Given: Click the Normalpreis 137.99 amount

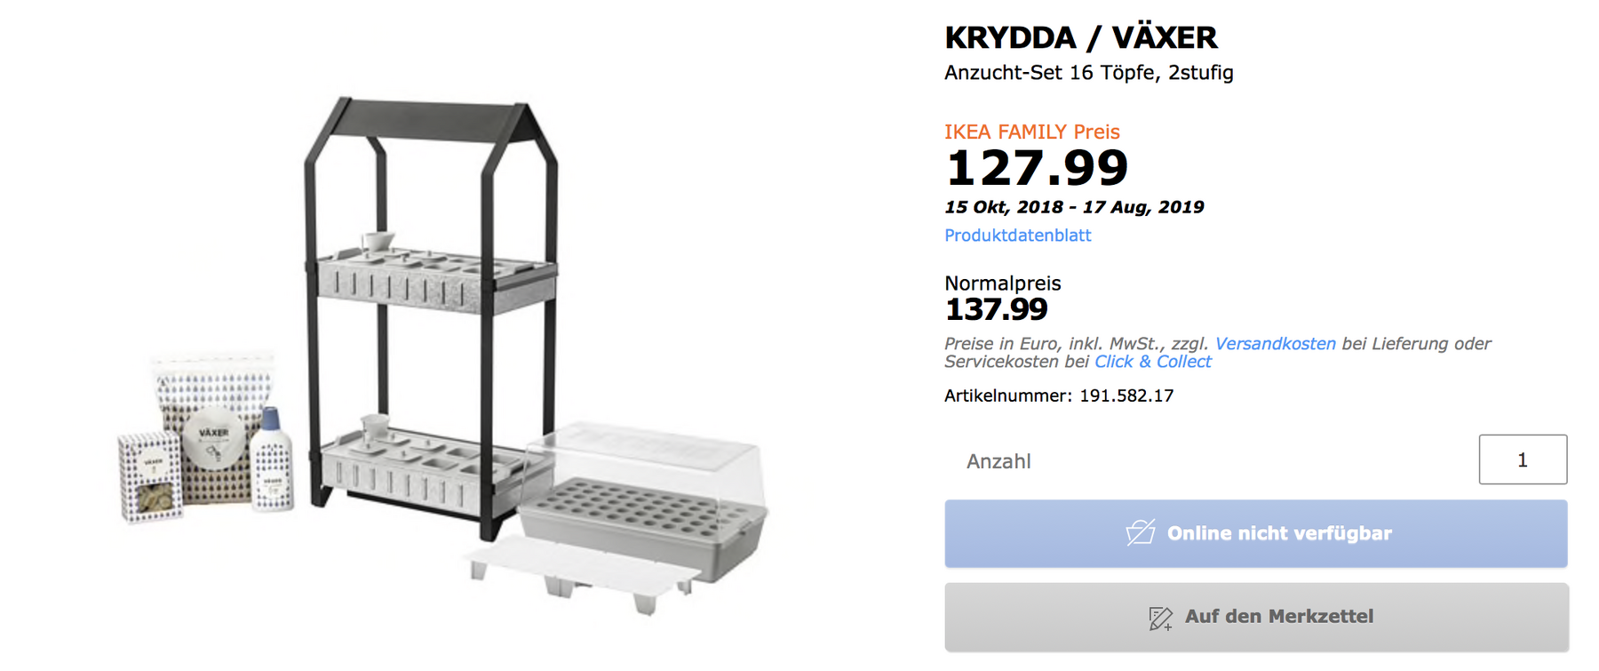Looking at the screenshot, I should tap(996, 309).
